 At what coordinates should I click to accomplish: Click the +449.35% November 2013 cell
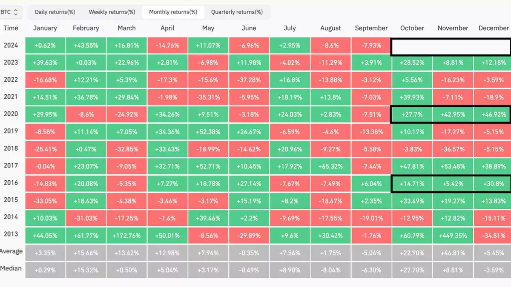pos(453,235)
